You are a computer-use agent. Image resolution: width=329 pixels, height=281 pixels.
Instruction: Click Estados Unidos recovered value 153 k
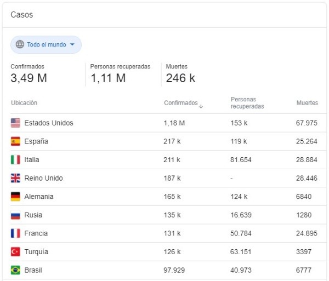tap(239, 123)
